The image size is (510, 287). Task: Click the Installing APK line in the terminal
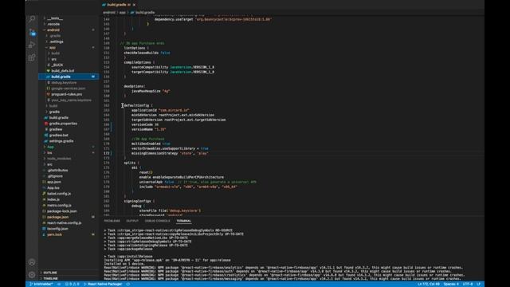(167, 260)
